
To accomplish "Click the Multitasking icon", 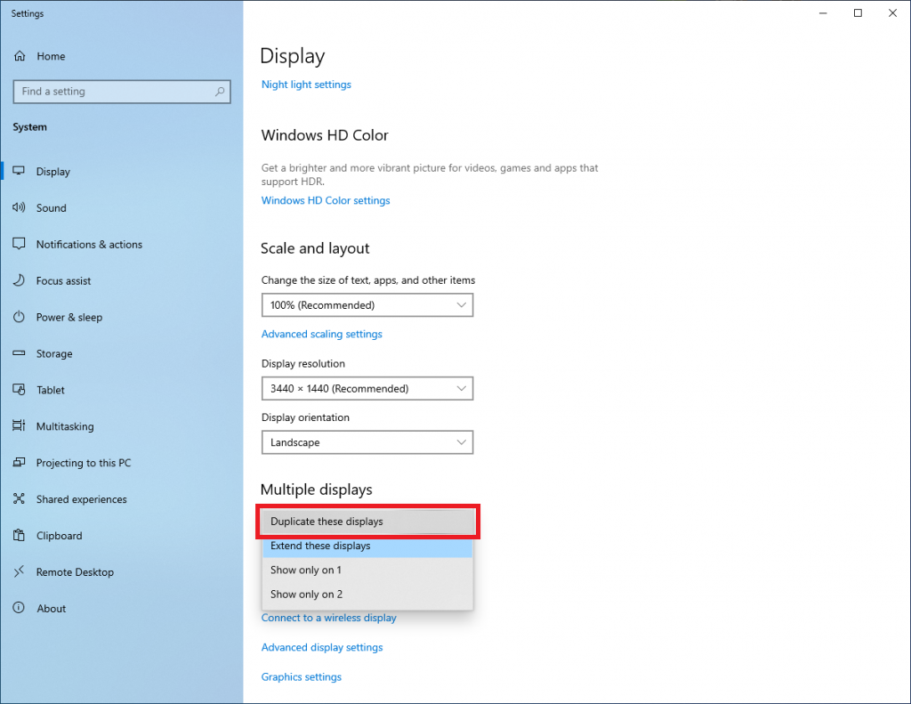I will tap(20, 425).
